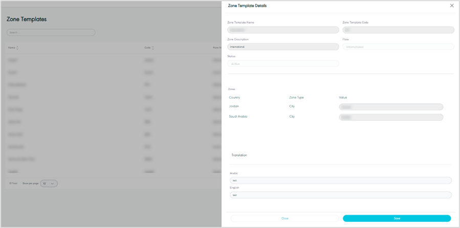Focus the Zone Template Name field
Screen dimensions: 460x228
click(x=283, y=30)
